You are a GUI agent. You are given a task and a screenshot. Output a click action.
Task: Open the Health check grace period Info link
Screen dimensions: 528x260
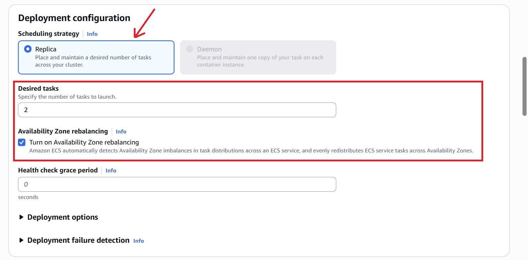coord(111,170)
